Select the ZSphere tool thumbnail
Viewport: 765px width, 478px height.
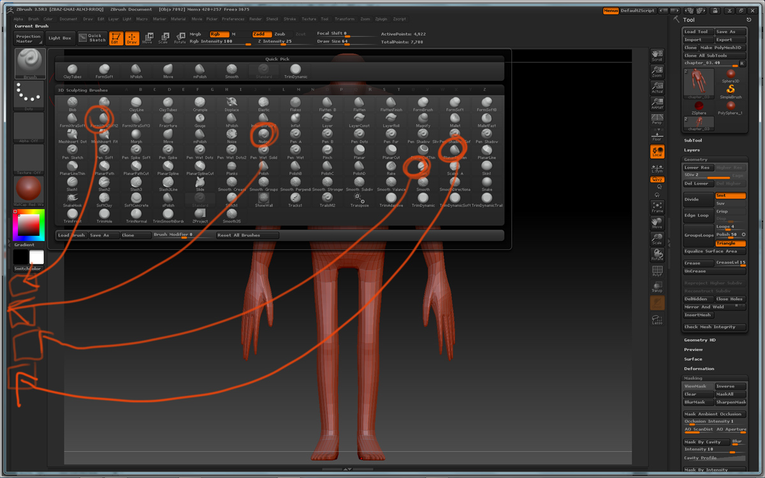[x=699, y=107]
